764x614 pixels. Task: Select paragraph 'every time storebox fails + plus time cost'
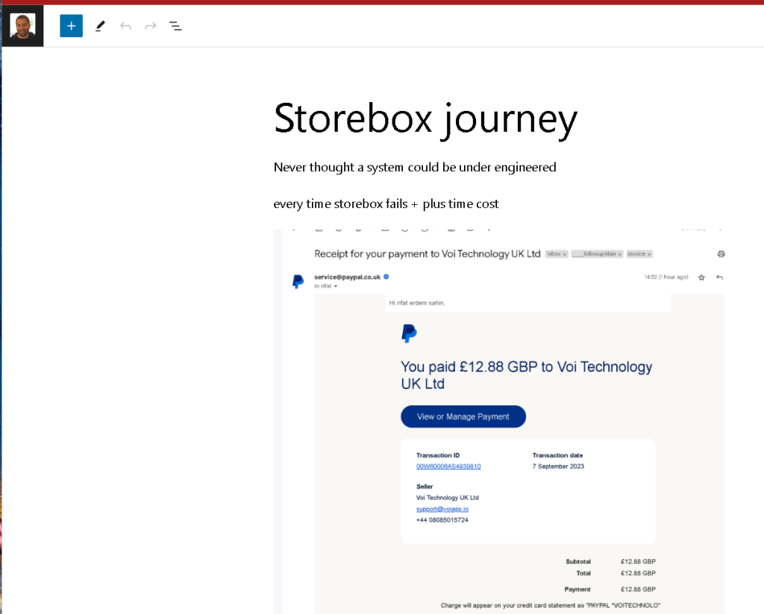click(386, 204)
